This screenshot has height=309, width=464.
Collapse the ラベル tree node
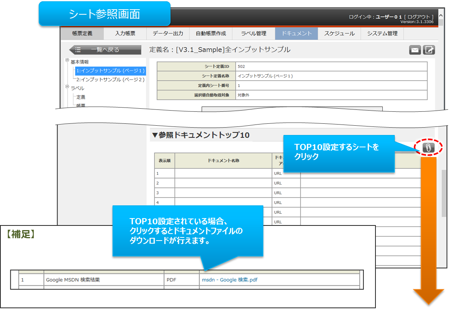[x=67, y=87]
